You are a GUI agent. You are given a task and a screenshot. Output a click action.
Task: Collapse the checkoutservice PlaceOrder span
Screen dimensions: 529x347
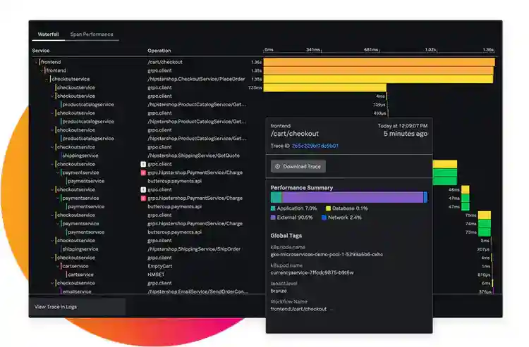(x=48, y=79)
